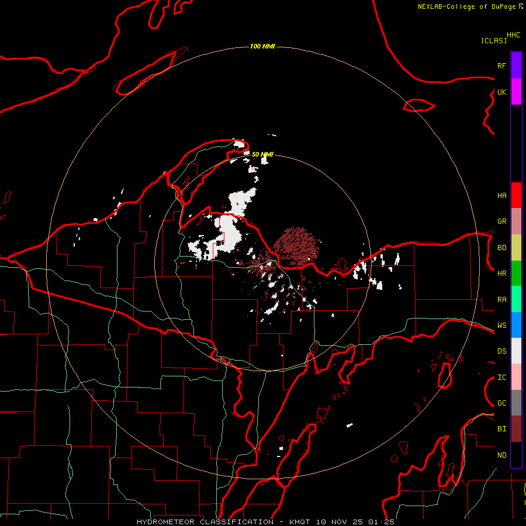
Task: Click the ND legend label
Action: (502, 455)
